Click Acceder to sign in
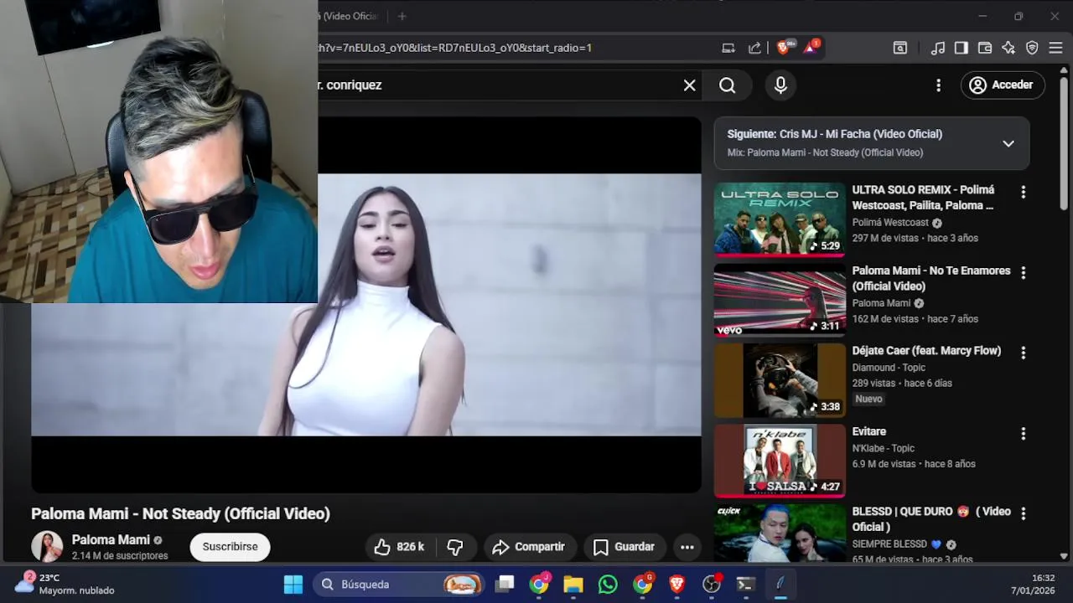Screen dimensions: 1073x603 tap(1002, 85)
